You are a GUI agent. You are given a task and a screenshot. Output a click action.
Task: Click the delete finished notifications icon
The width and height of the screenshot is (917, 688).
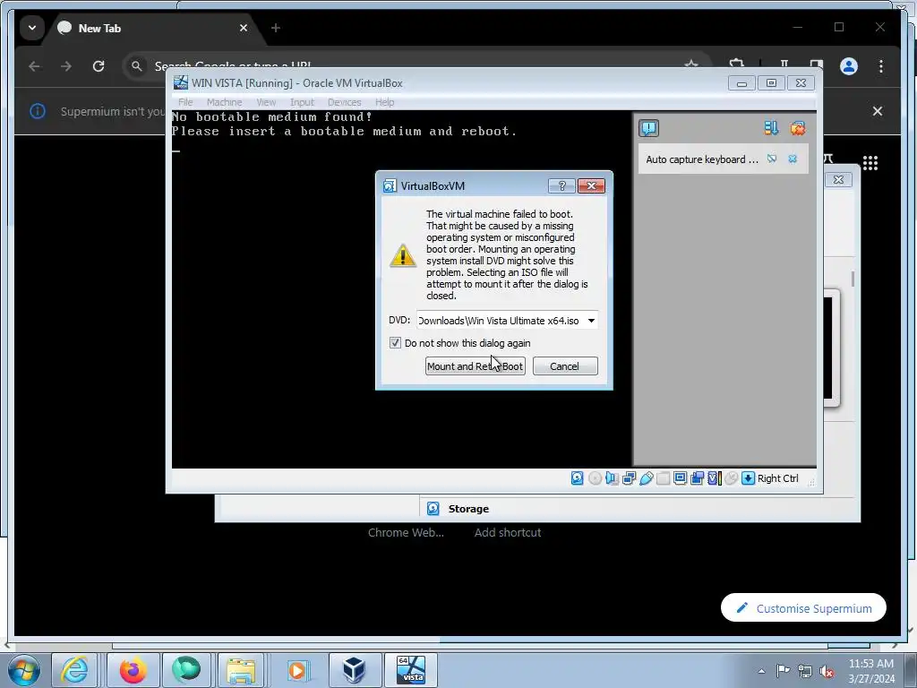(x=798, y=128)
